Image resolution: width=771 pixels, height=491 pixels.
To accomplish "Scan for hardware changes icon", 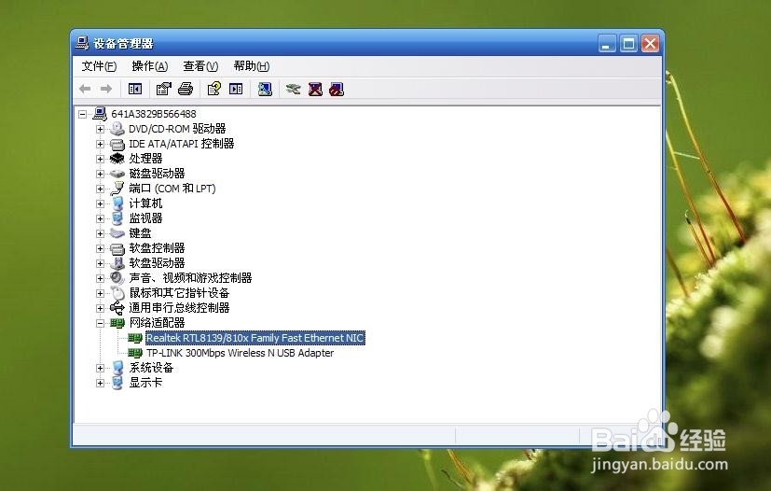I will click(265, 89).
